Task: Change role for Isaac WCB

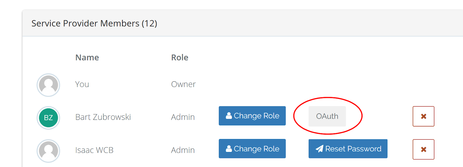Action: pyautogui.click(x=252, y=149)
